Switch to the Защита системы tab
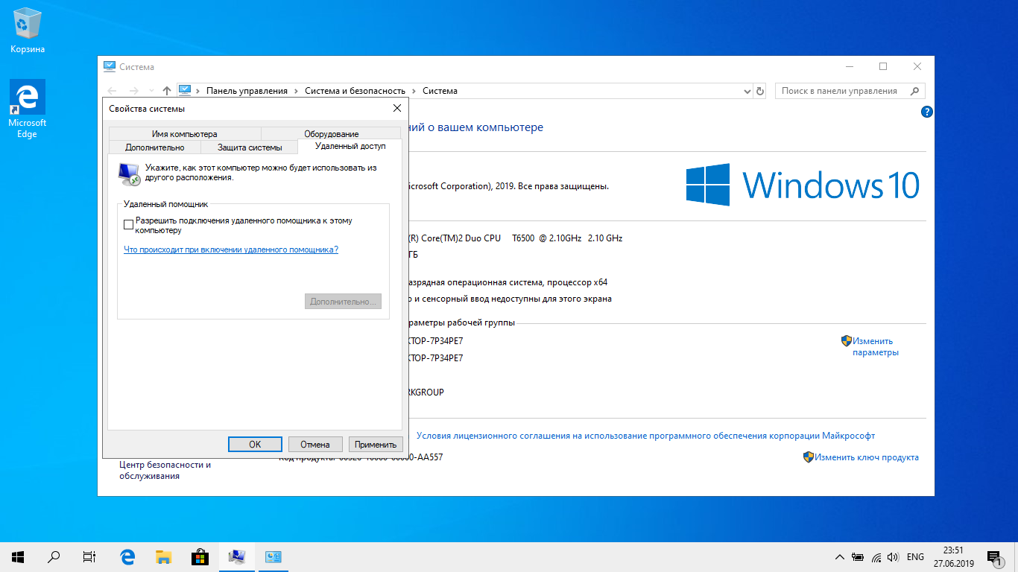The width and height of the screenshot is (1018, 572). (250, 147)
